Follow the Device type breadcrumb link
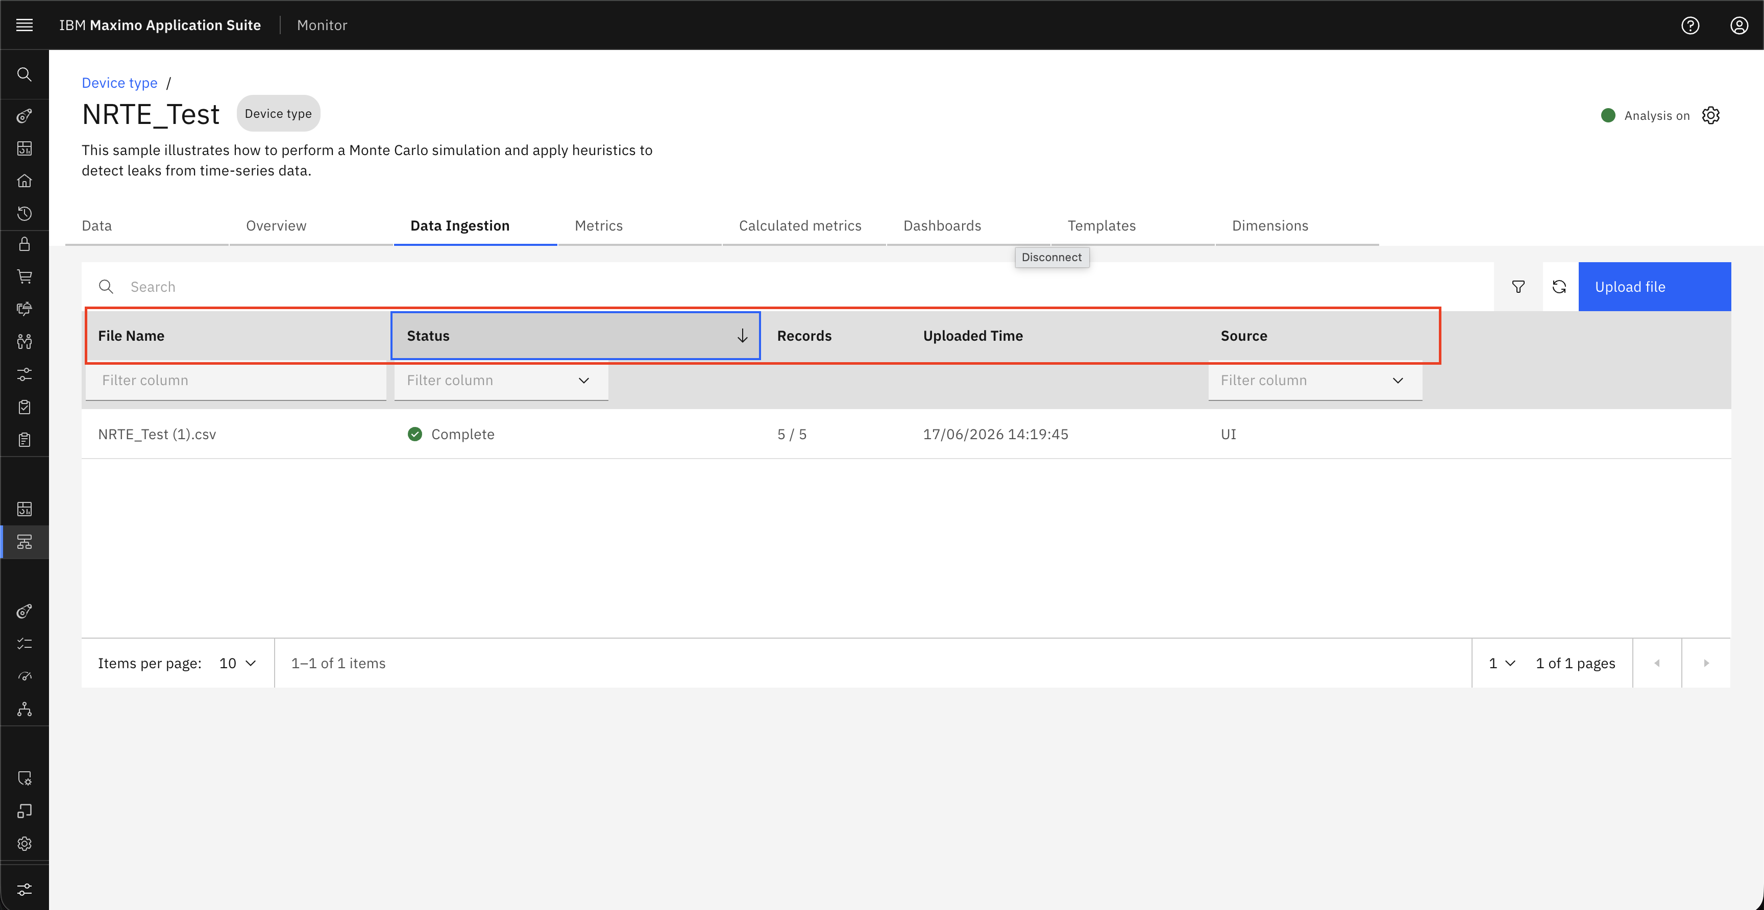Viewport: 1764px width, 910px height. tap(119, 83)
